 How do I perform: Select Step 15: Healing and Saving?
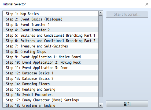[x=51, y=89]
